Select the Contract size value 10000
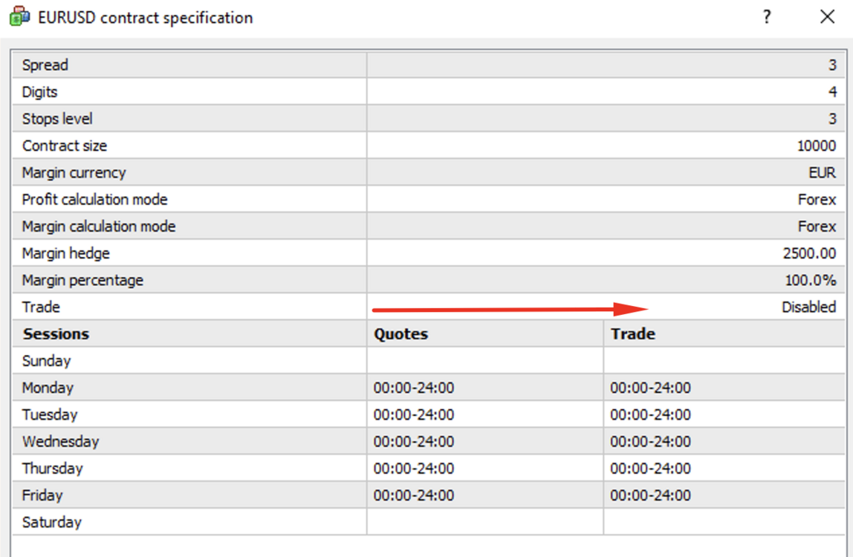The image size is (853, 557). [x=816, y=146]
